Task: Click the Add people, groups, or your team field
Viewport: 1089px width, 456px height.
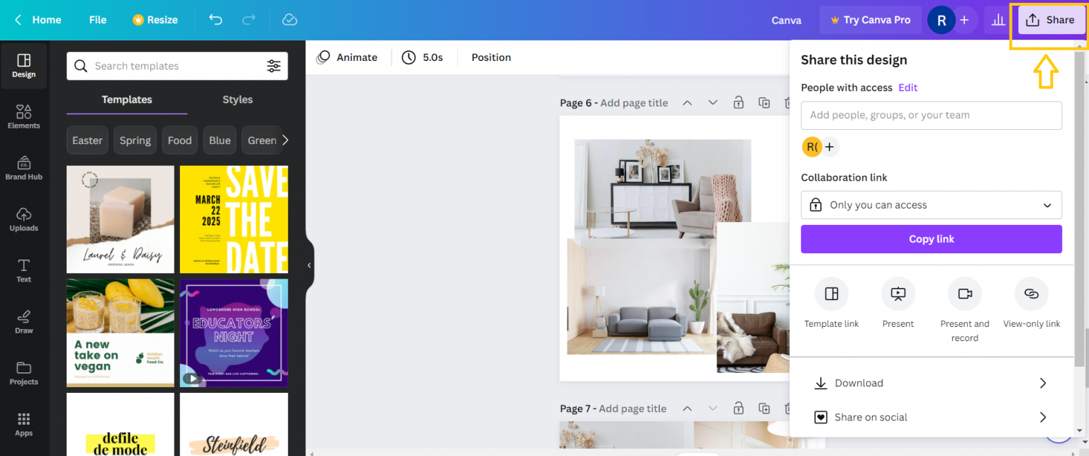Action: 932,115
